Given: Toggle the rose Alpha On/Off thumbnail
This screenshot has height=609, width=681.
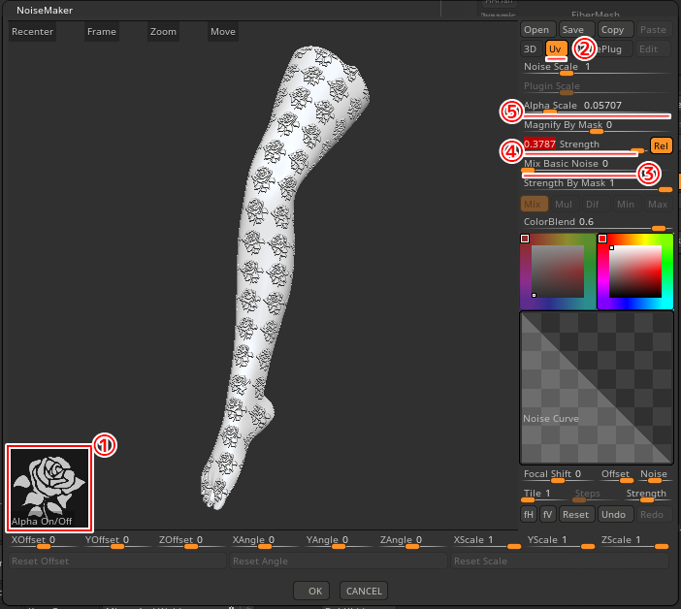Looking at the screenshot, I should pos(49,486).
